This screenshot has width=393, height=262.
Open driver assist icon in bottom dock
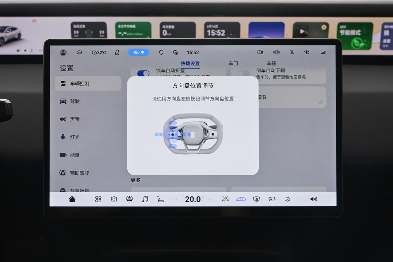tap(129, 199)
